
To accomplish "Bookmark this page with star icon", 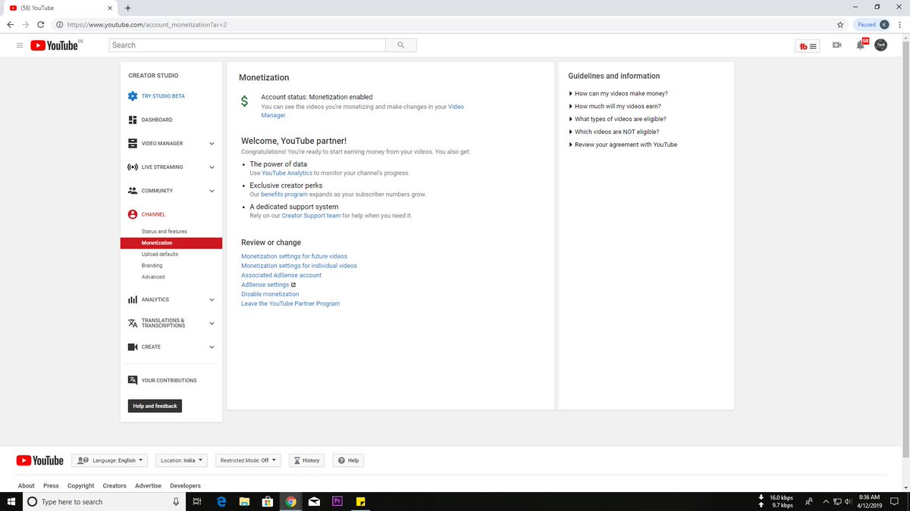I will (x=840, y=24).
